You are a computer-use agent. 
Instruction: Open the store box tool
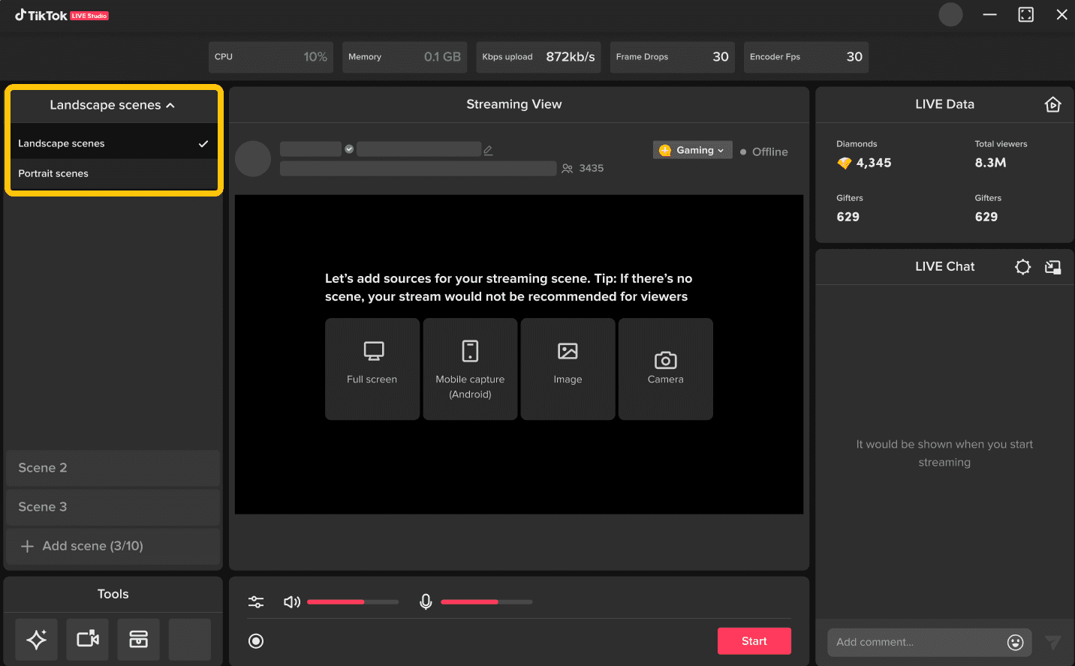[x=139, y=639]
